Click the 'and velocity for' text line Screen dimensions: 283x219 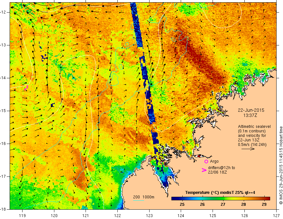pos(252,136)
